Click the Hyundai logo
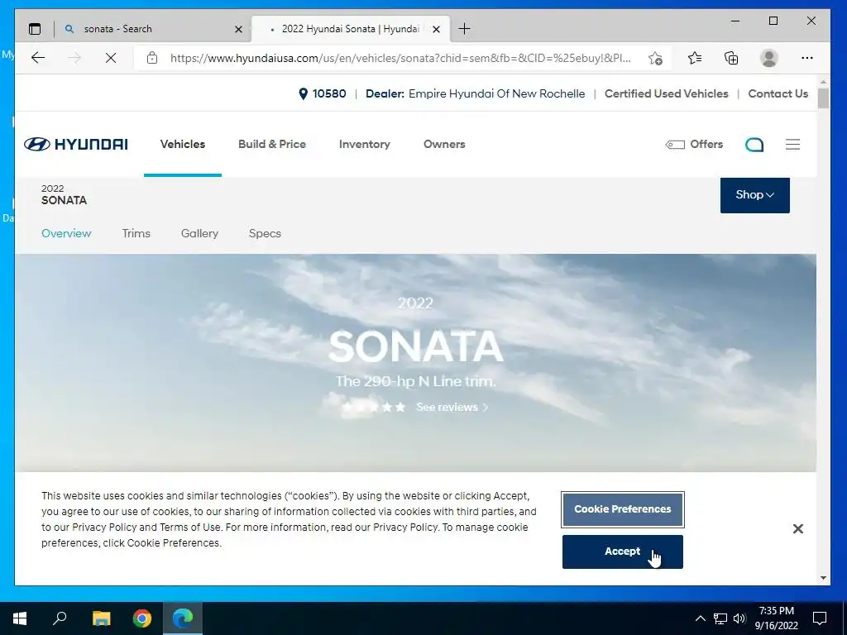Screen dimensions: 847x635 75,144
